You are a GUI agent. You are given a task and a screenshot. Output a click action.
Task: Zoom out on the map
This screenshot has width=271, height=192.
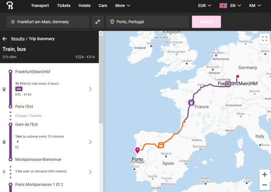[x=264, y=185]
